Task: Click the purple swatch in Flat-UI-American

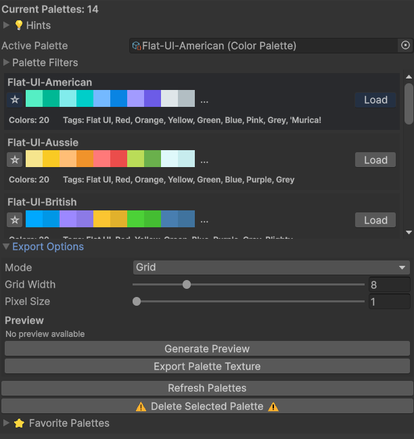Action: pyautogui.click(x=153, y=98)
